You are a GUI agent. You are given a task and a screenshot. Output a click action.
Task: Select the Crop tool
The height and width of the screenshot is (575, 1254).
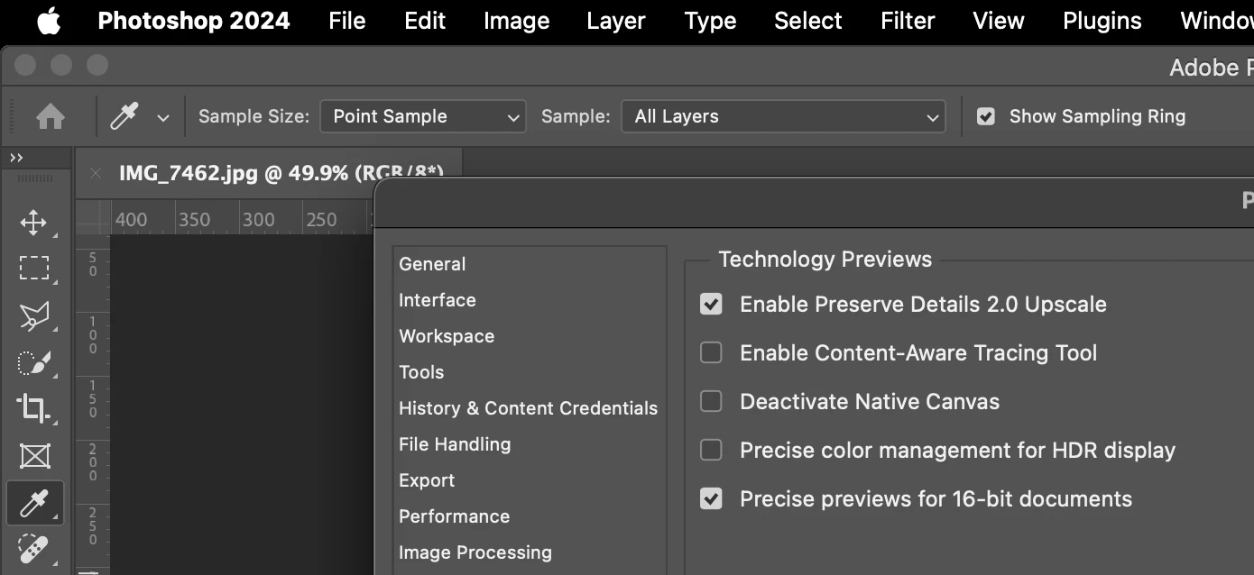[x=34, y=408]
